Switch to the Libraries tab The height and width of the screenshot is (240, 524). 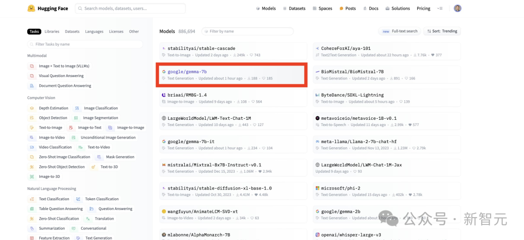tap(52, 32)
